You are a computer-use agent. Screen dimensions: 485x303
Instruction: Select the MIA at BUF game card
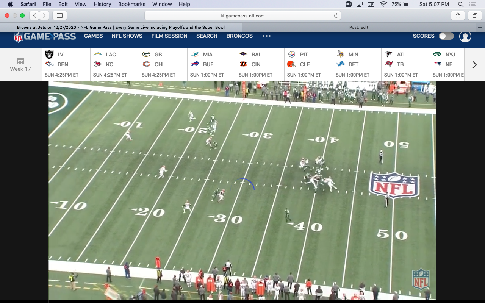[211, 64]
